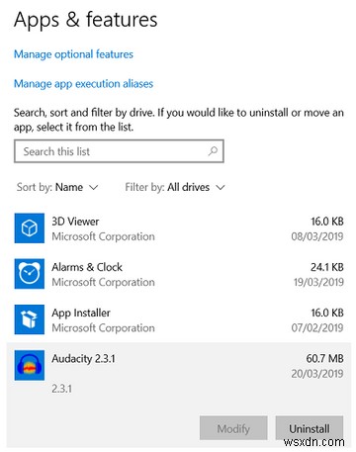Click the date 20/03/2019
This screenshot has height=452, width=356.
(317, 374)
